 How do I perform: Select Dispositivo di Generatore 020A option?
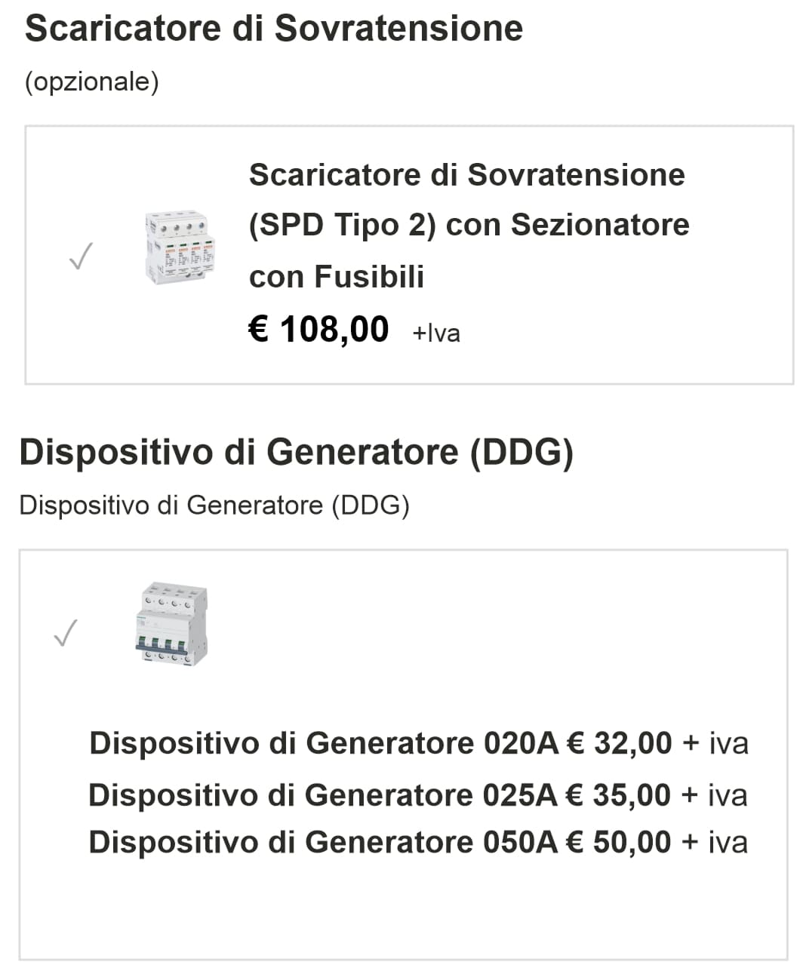pyautogui.click(x=323, y=743)
